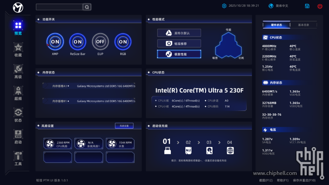Click the search magnifier button
The height and width of the screenshot is (185, 329).
click(87, 7)
